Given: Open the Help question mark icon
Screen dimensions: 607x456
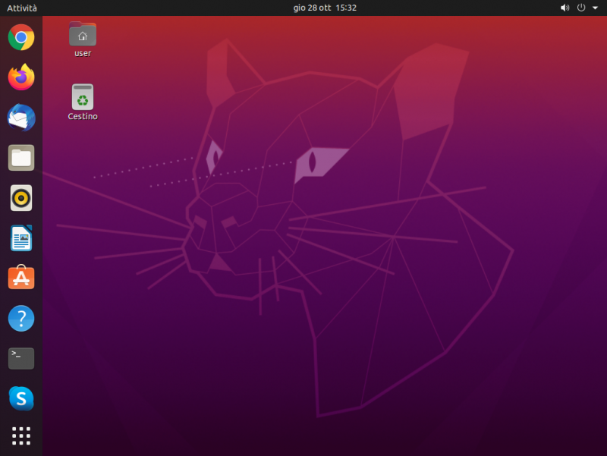Looking at the screenshot, I should coord(21,319).
